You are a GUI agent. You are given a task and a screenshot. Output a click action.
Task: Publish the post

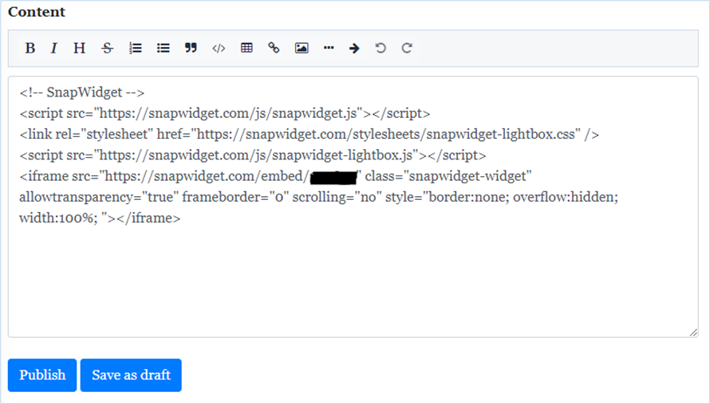click(x=42, y=375)
